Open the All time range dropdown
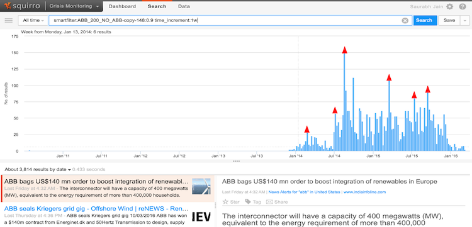This screenshot has height=227, width=472. click(x=33, y=21)
